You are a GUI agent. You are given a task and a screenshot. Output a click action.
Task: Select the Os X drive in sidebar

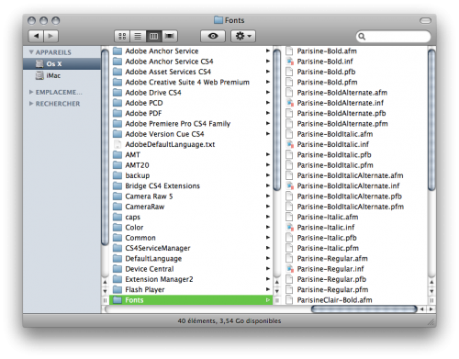click(62, 63)
